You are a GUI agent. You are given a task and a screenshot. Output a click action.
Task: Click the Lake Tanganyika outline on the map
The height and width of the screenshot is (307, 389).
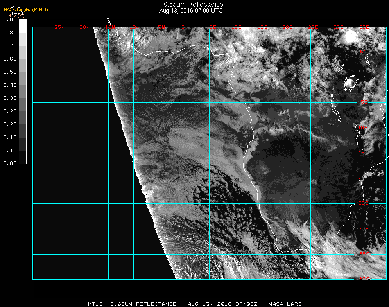[336, 108]
